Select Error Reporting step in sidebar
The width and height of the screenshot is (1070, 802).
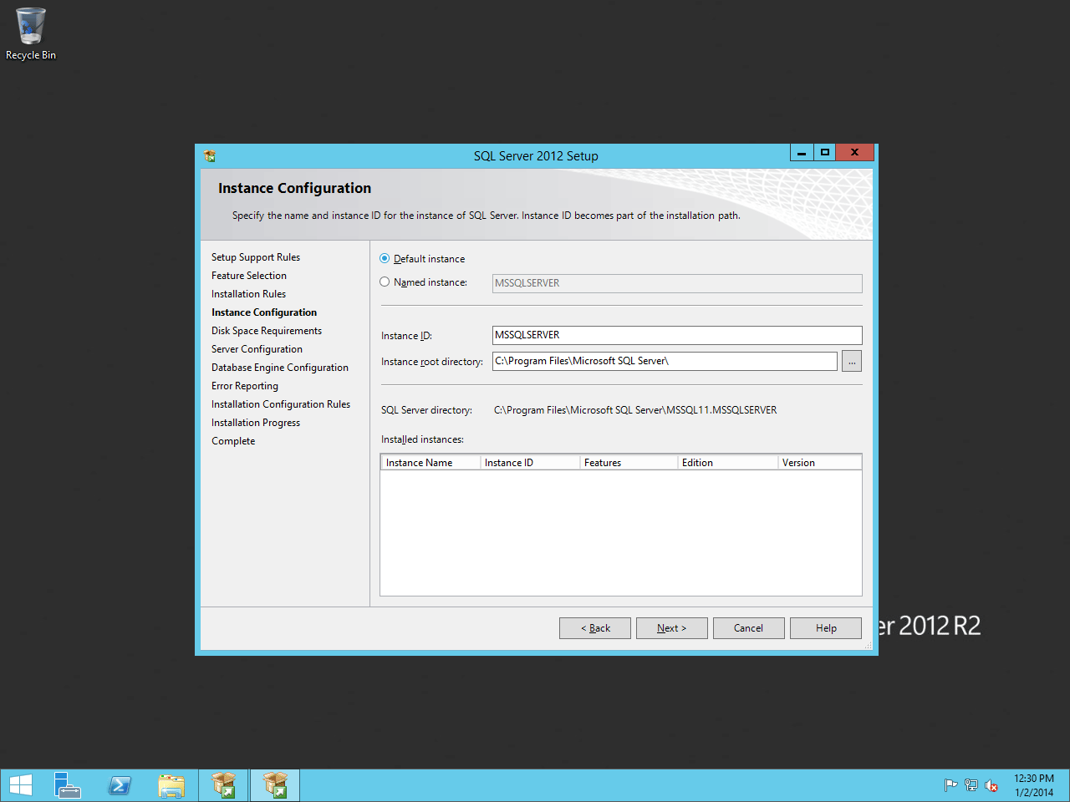click(x=245, y=386)
